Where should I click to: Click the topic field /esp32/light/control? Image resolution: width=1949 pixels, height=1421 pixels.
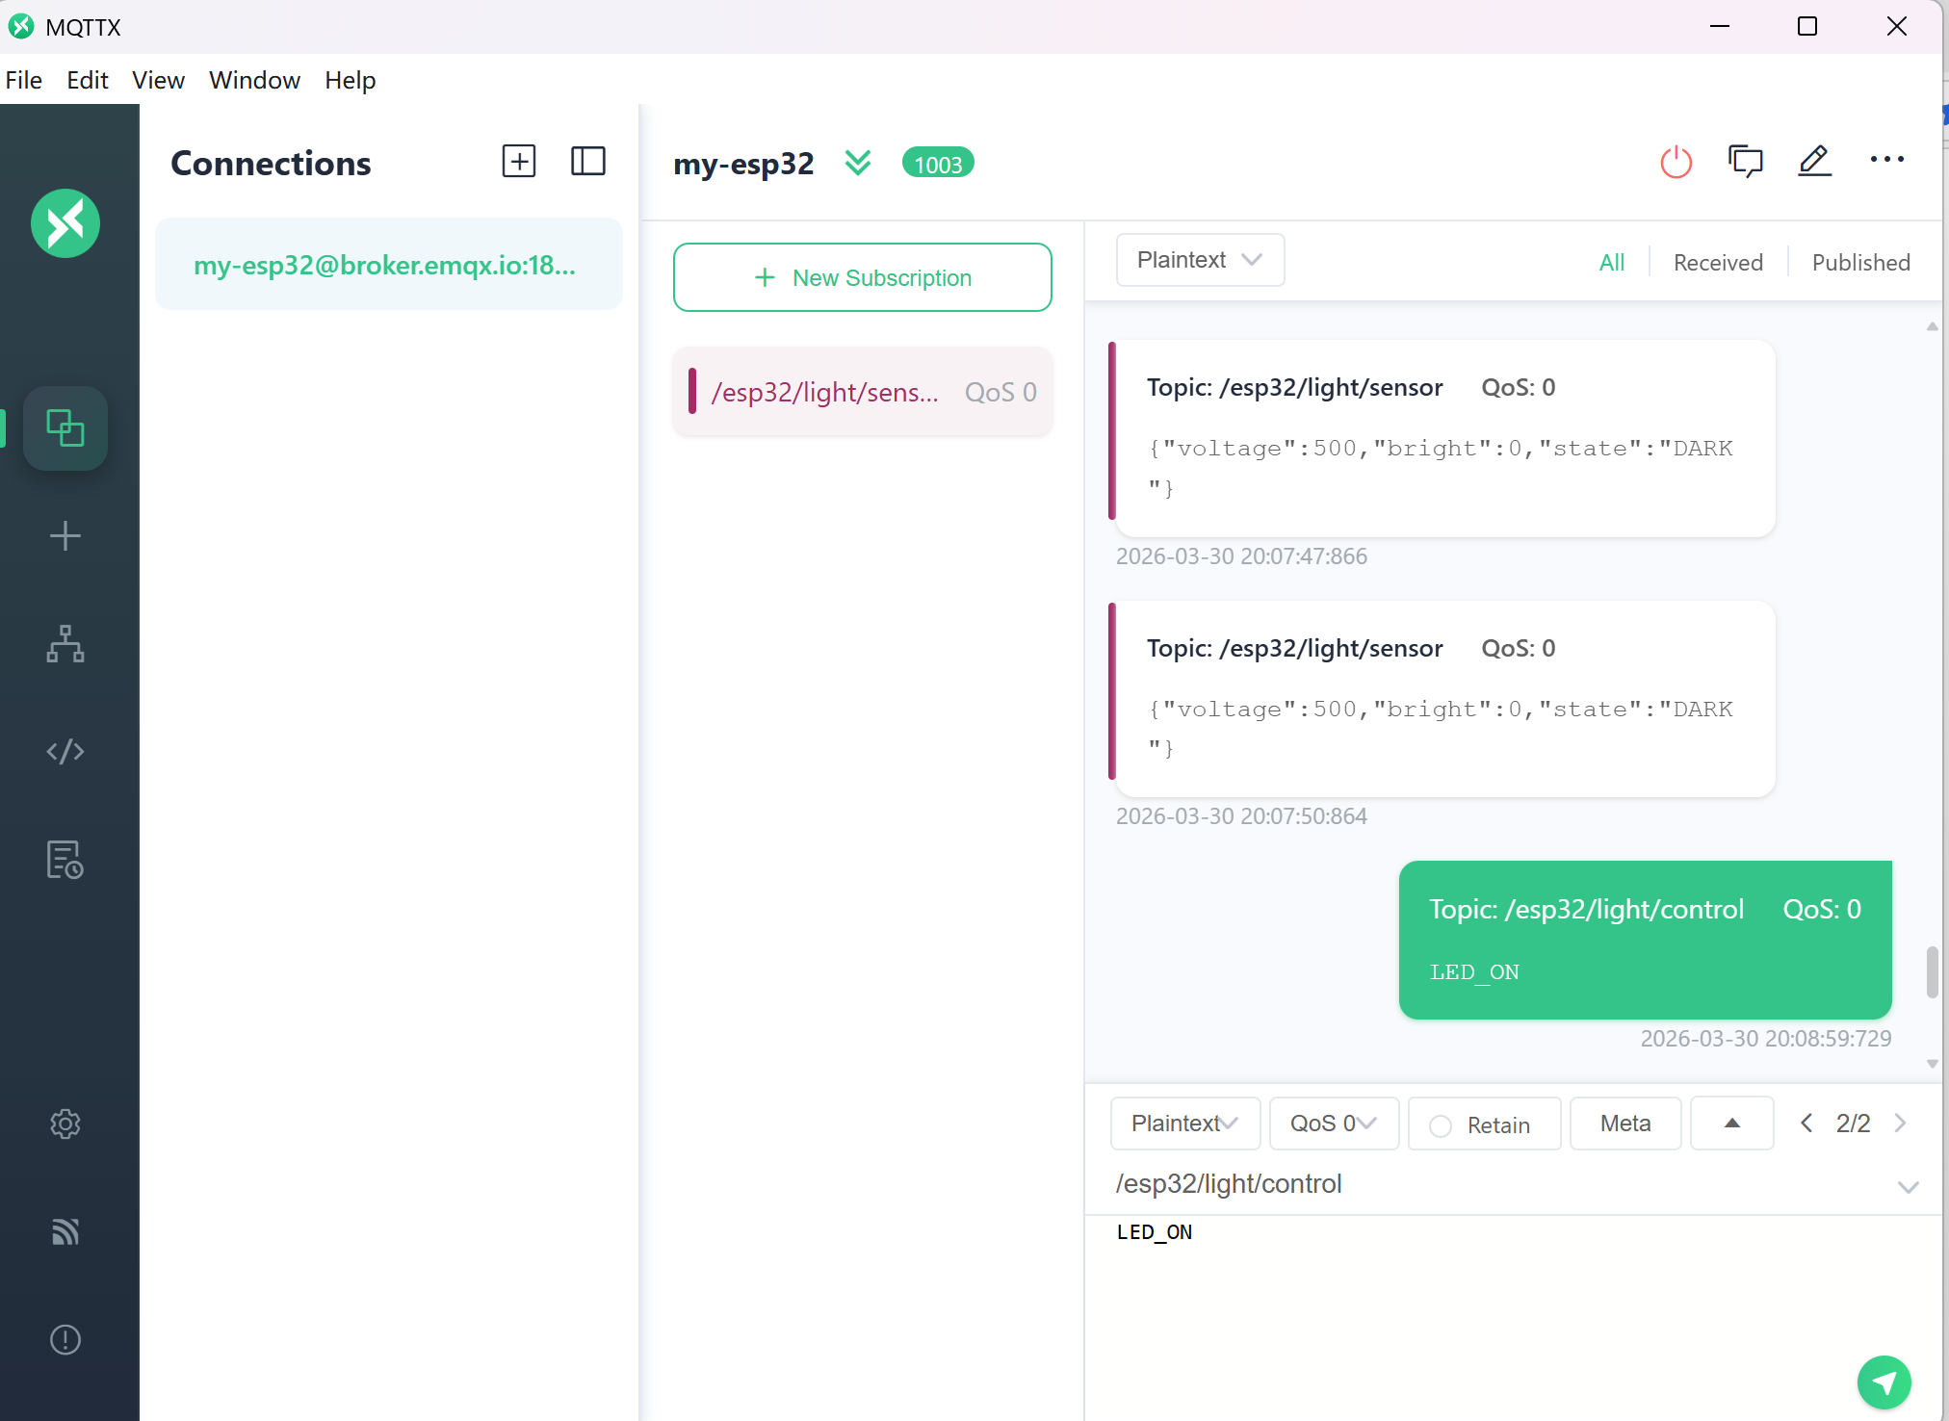point(1502,1184)
